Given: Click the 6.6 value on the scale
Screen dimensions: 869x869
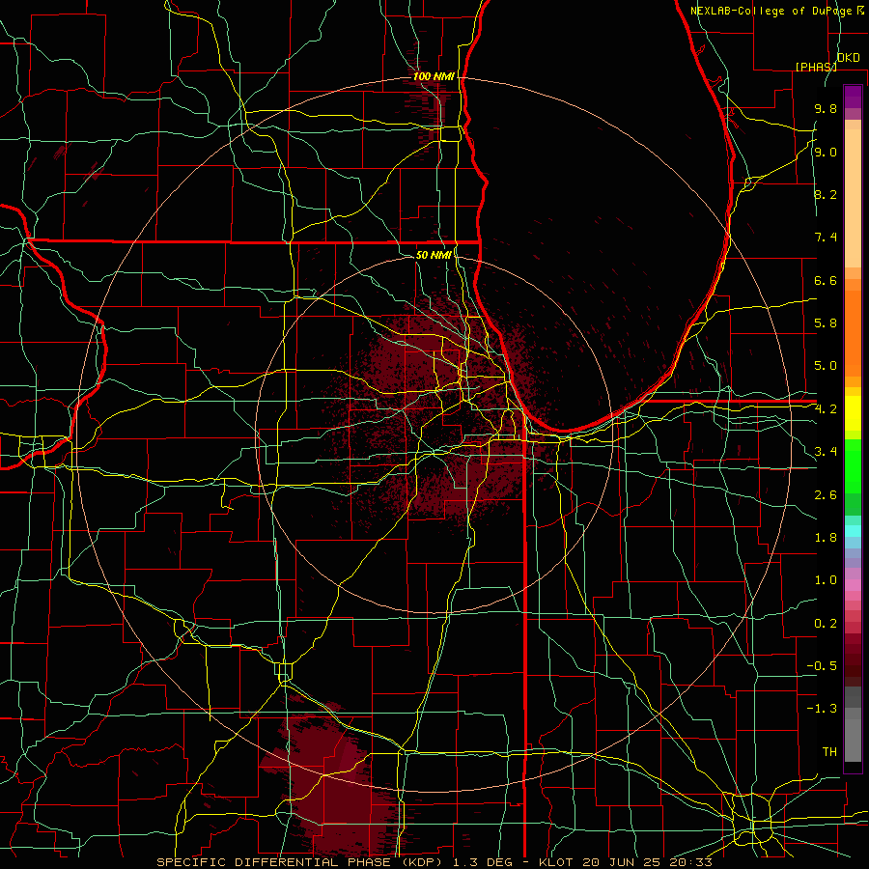Looking at the screenshot, I should tap(826, 280).
